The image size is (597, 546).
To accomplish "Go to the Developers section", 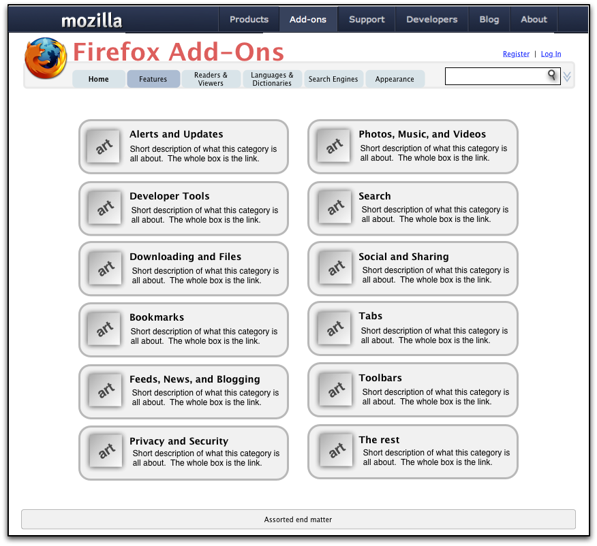I will click(x=432, y=19).
